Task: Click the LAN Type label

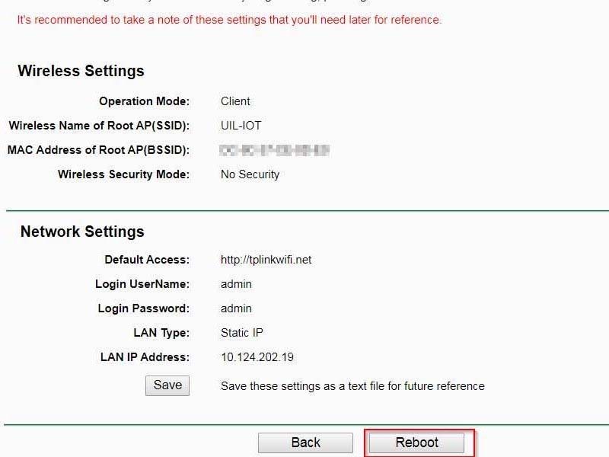Action: click(162, 332)
